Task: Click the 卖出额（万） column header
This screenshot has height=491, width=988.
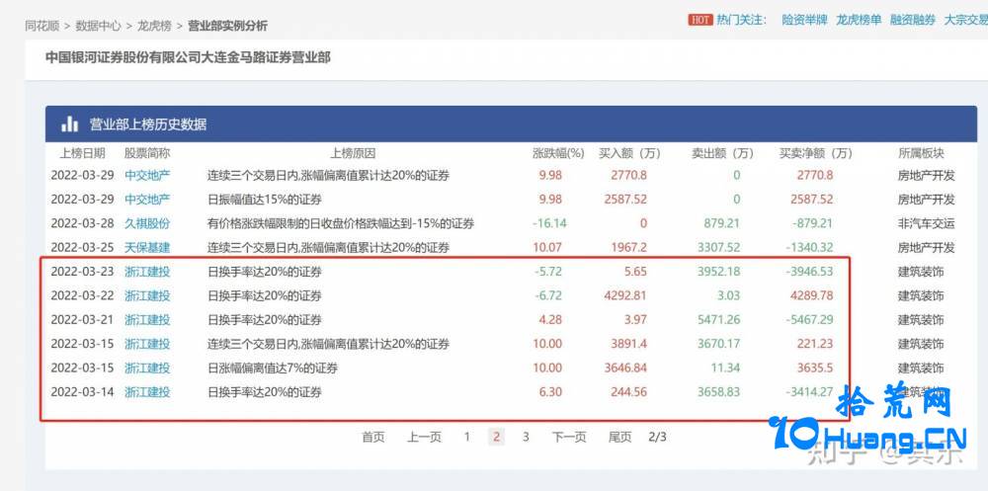Action: 723,153
